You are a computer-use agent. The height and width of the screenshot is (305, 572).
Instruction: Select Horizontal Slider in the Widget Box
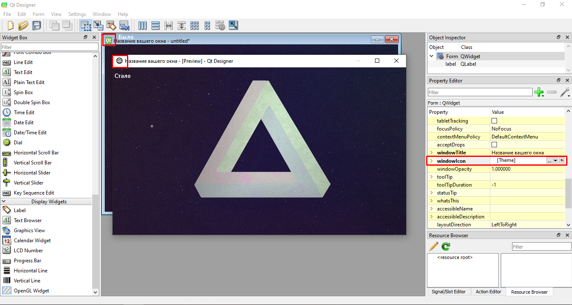pos(32,173)
